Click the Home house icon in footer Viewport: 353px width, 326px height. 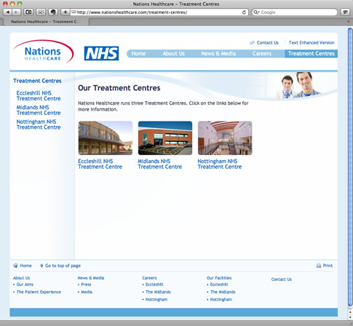coord(15,266)
